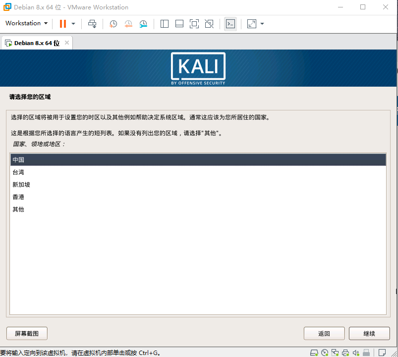
Task: Open the Workstation menu
Action: click(26, 23)
